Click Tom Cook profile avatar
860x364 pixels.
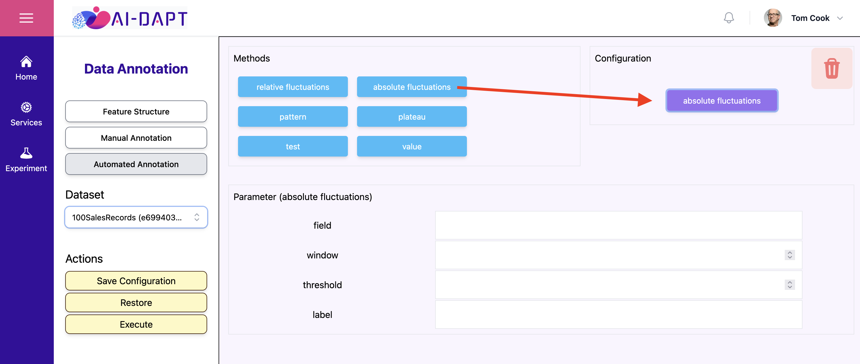773,18
